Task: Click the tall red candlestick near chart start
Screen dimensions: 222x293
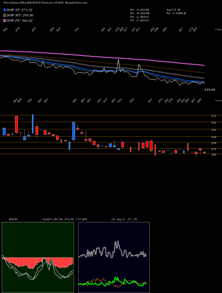Action: pyautogui.click(x=16, y=124)
